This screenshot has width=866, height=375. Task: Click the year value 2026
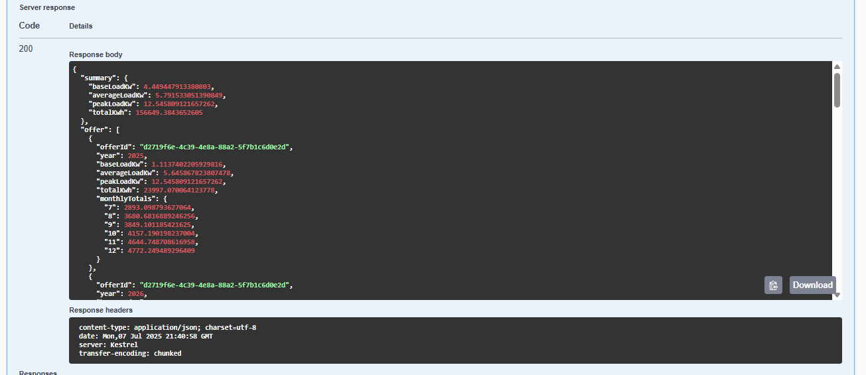tap(136, 293)
